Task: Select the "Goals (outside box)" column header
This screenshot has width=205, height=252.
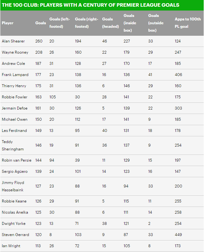Action: [x=156, y=23]
